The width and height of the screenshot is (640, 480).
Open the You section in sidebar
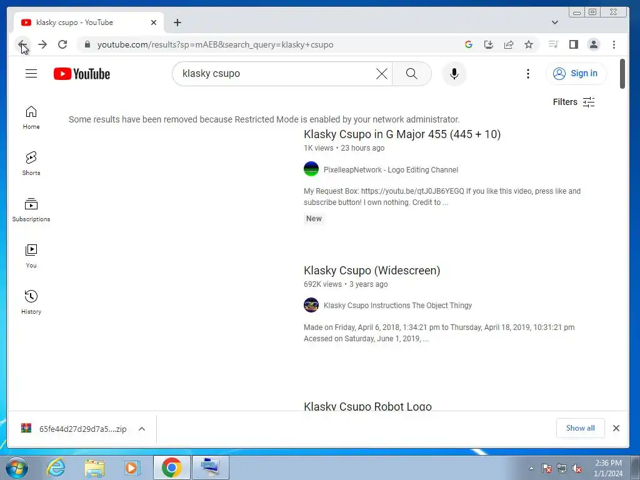[x=31, y=256]
